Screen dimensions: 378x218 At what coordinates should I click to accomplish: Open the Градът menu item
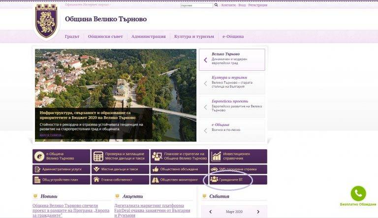[72, 36]
